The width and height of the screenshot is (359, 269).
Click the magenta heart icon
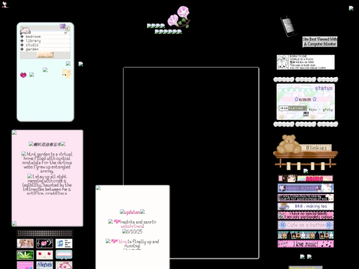point(23,75)
